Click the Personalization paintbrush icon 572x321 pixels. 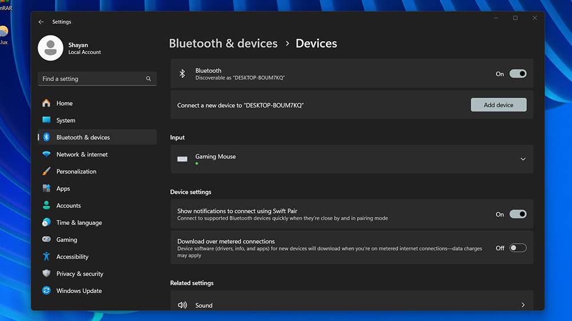tap(46, 171)
